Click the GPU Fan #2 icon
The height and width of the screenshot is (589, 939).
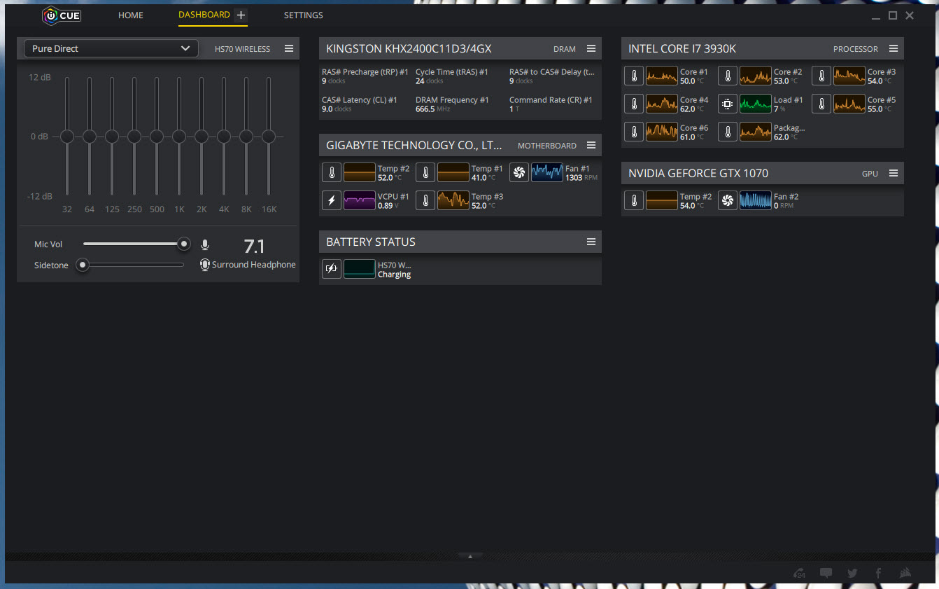[x=728, y=200]
